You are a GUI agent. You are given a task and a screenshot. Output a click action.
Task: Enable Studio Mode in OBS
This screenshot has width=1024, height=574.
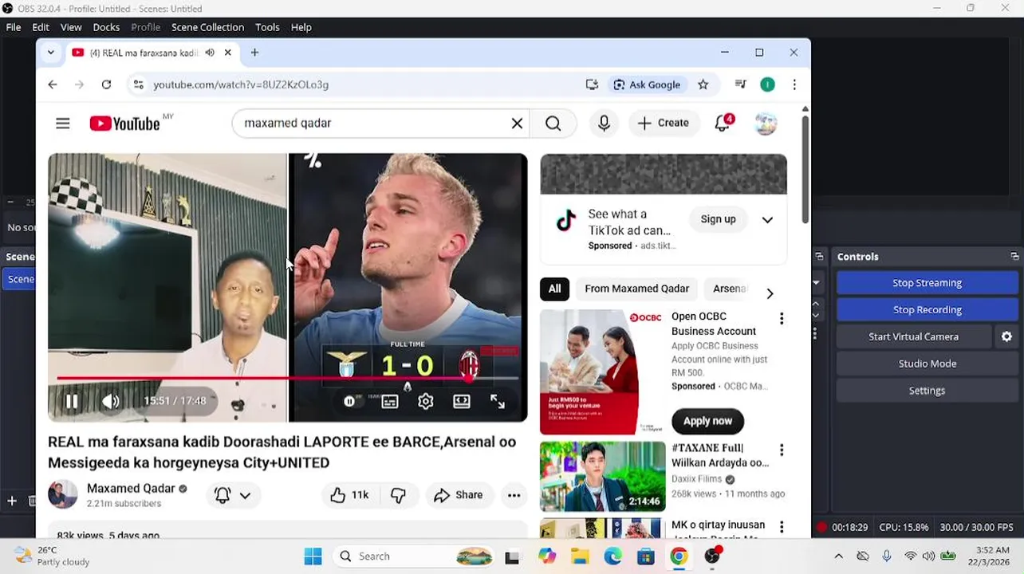(x=927, y=364)
